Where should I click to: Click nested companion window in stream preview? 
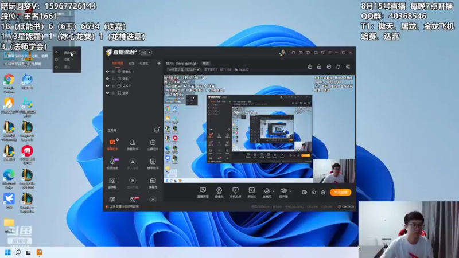click(x=260, y=128)
